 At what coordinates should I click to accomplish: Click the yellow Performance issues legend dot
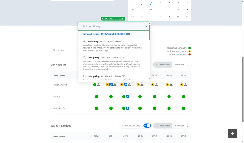coord(189,51)
